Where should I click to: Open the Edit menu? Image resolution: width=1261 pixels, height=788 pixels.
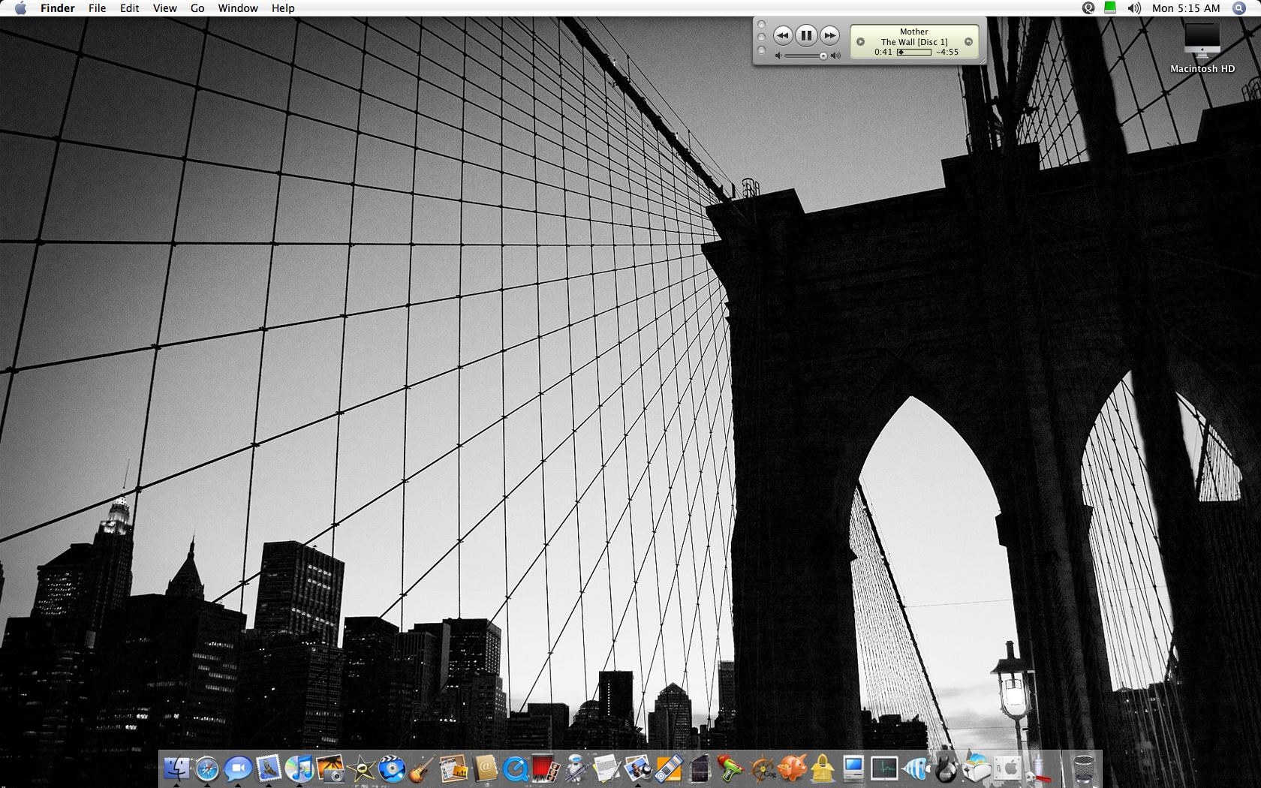130,8
